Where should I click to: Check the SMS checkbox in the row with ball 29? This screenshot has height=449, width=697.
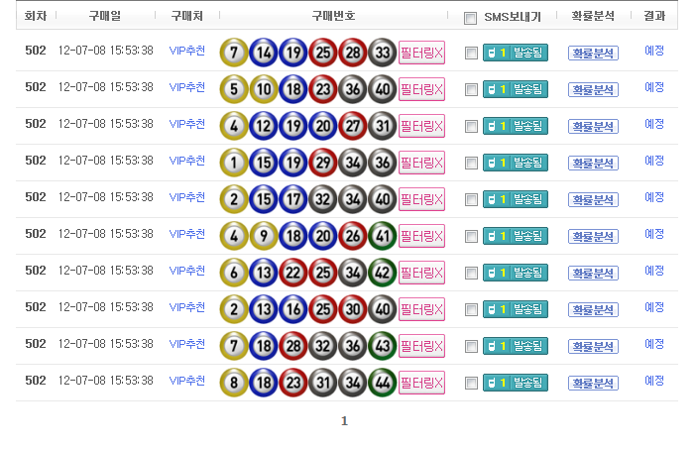tap(471, 163)
